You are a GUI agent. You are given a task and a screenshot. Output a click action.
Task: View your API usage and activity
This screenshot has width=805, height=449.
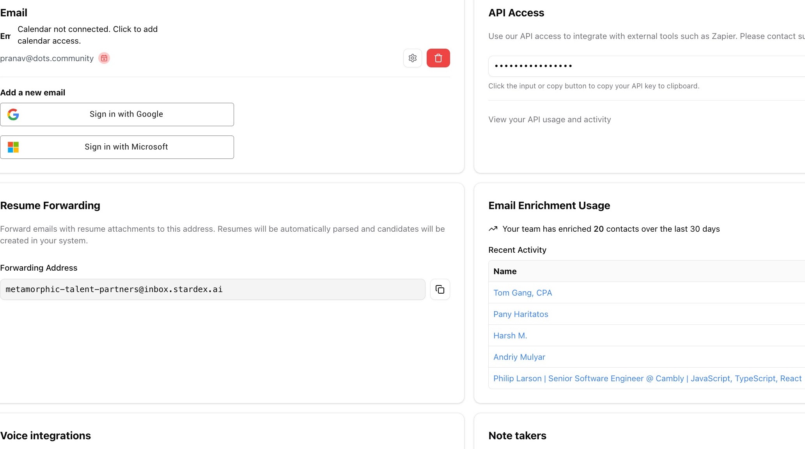click(549, 120)
